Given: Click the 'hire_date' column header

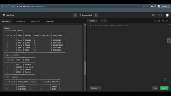Looking at the screenshot, I should coord(57,35).
